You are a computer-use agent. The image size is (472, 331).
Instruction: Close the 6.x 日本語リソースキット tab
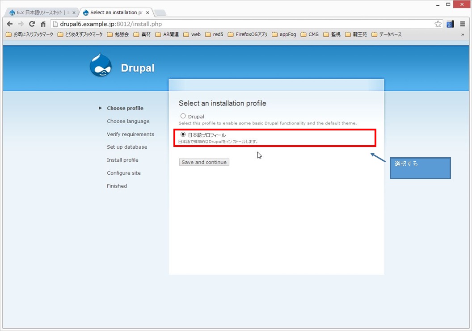(74, 13)
